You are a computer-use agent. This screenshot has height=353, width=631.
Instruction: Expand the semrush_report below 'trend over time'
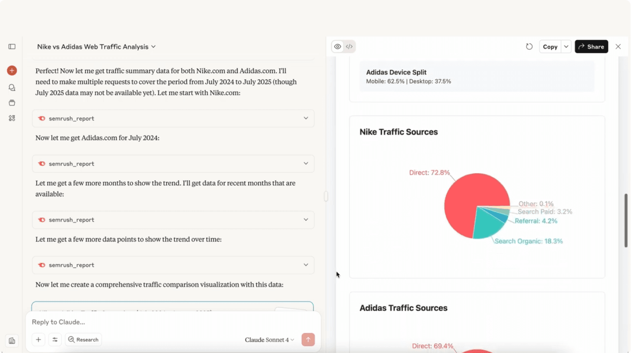coord(173,265)
